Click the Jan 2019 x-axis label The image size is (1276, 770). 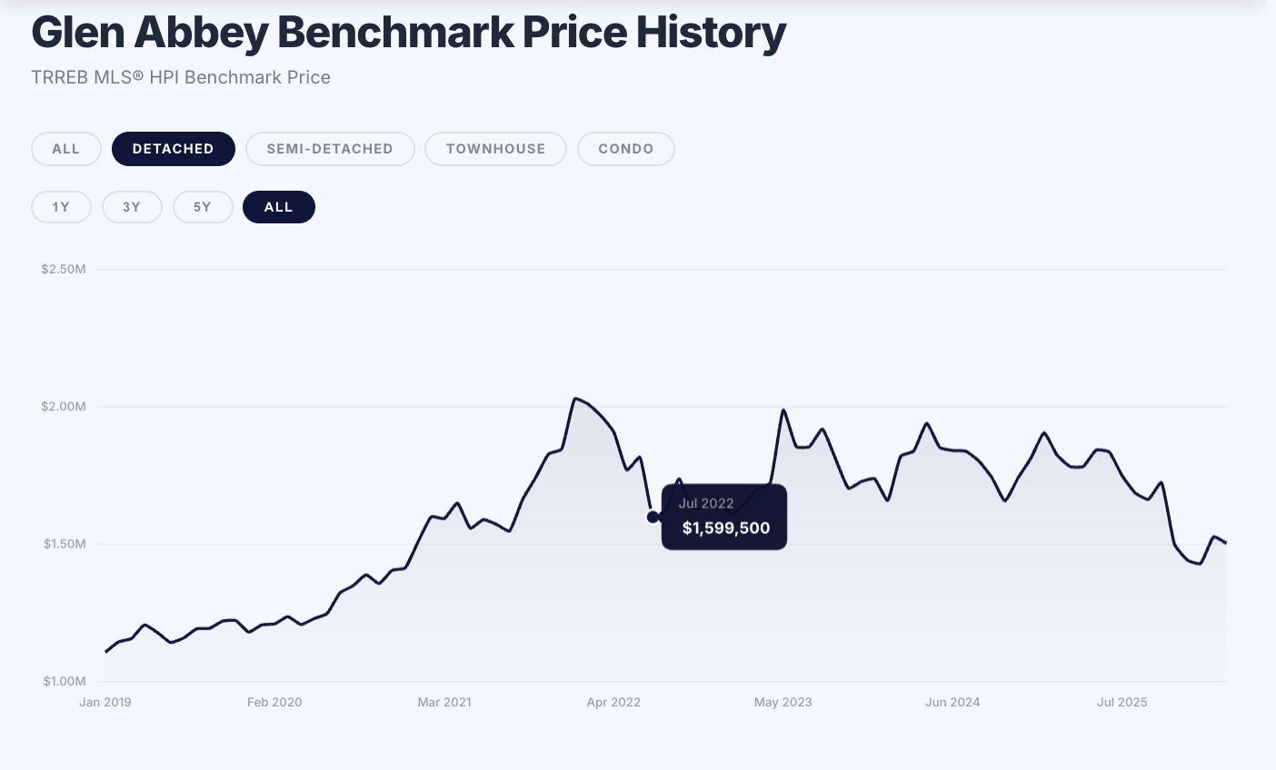coord(105,702)
